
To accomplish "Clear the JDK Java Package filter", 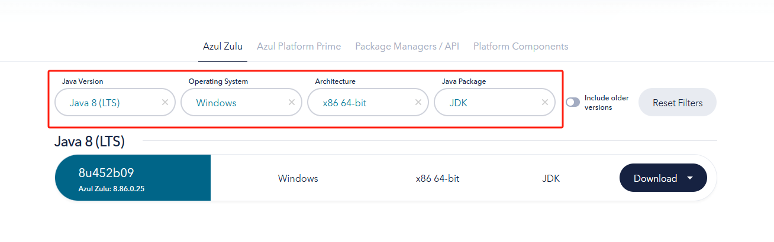I will coord(544,102).
